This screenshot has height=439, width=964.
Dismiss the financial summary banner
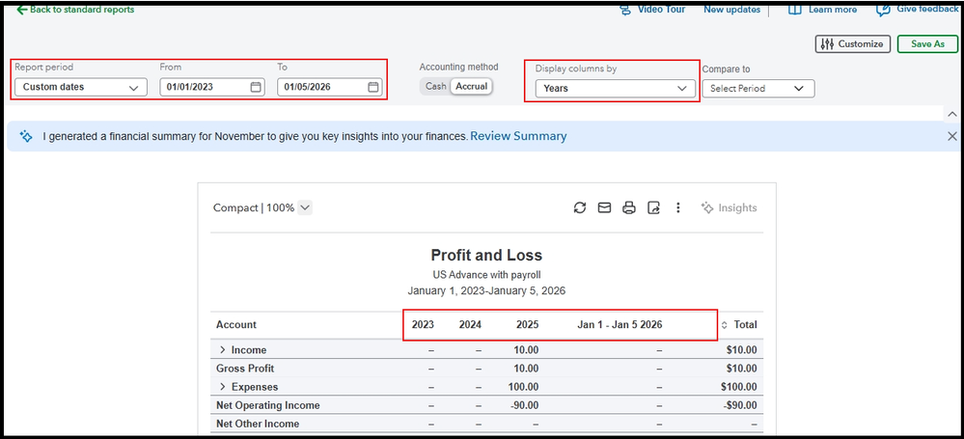point(951,136)
